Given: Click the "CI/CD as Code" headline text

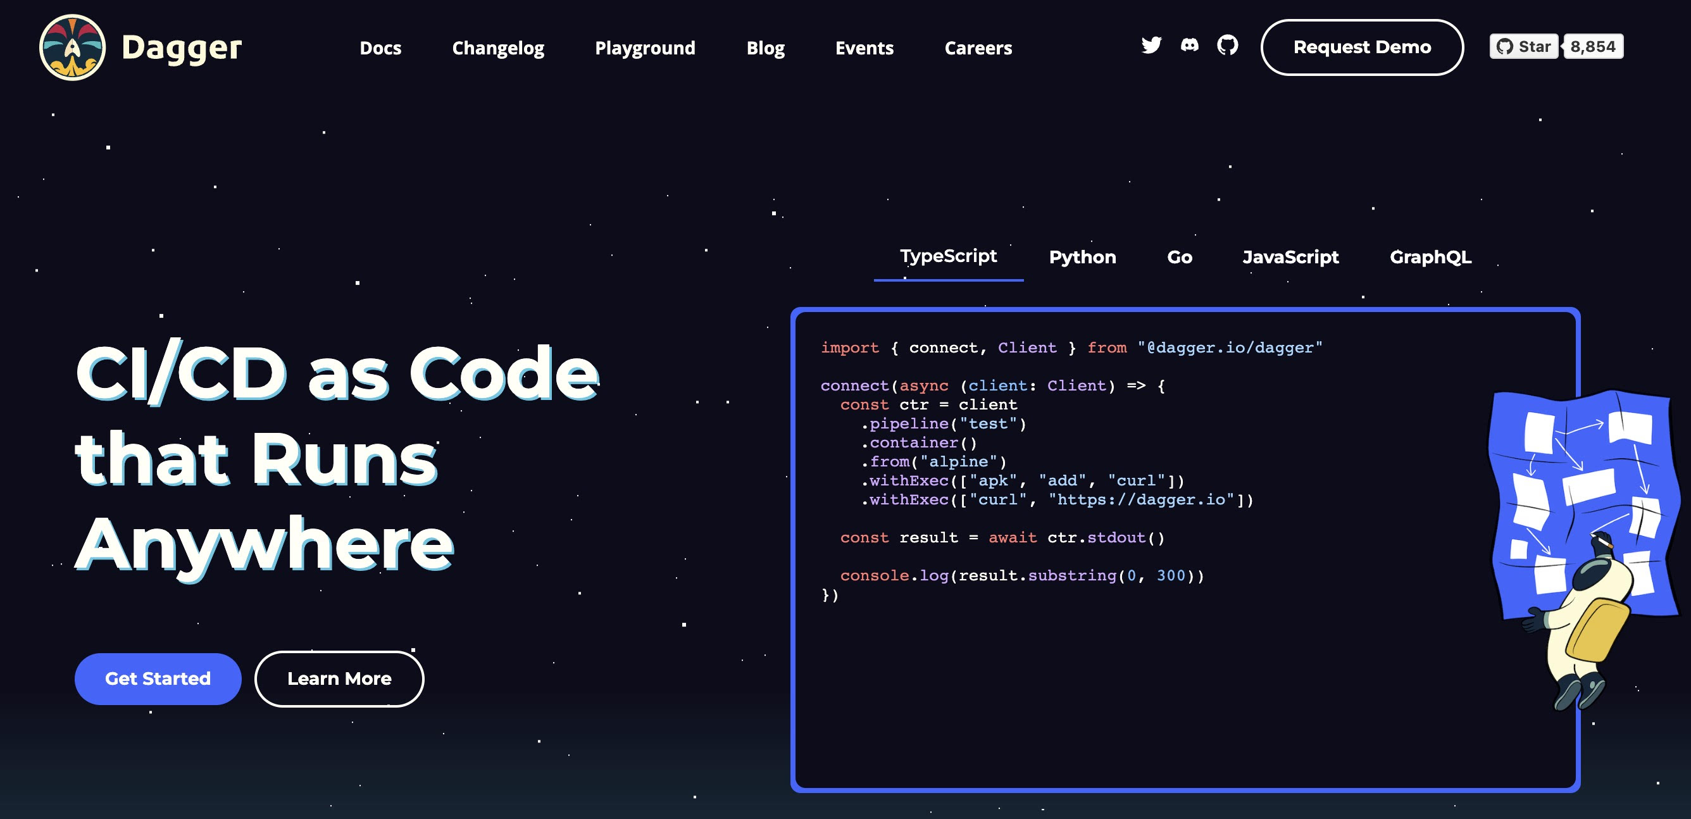Looking at the screenshot, I should (x=337, y=374).
